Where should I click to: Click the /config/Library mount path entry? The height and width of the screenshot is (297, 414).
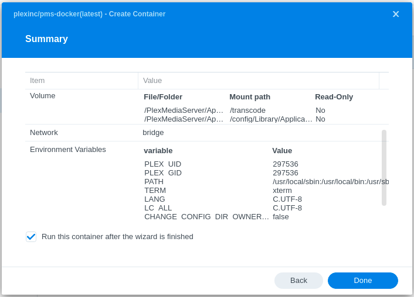coord(271,119)
